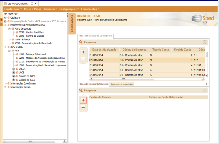Viewport: 219px width, 144px height.
Task: Sort by Código da Natureza column header
Action: [x=135, y=50]
